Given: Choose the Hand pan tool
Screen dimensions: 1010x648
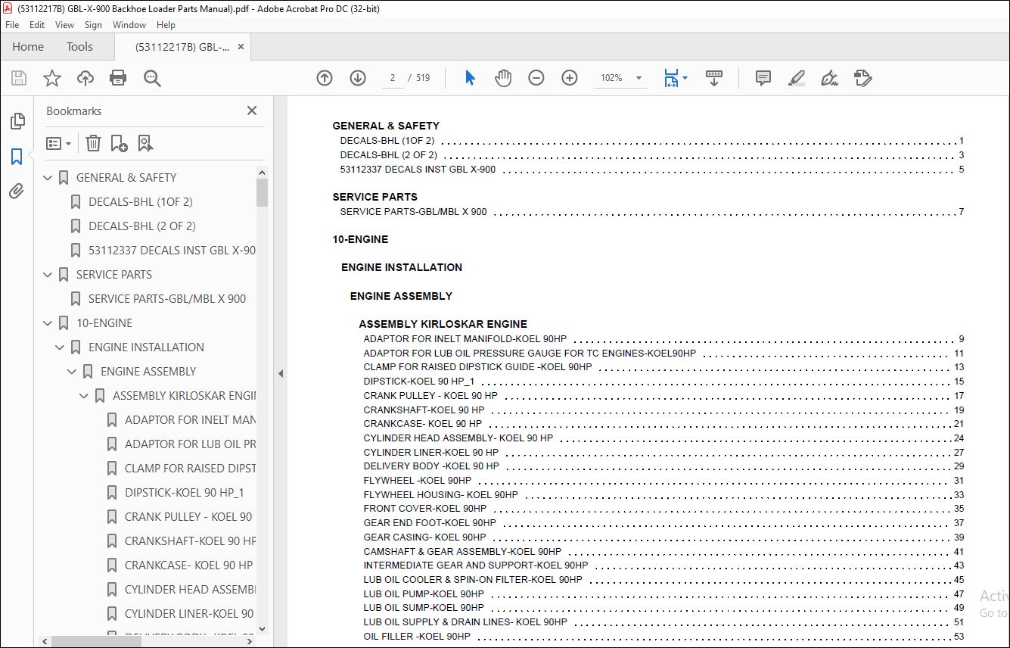Looking at the screenshot, I should tap(503, 78).
